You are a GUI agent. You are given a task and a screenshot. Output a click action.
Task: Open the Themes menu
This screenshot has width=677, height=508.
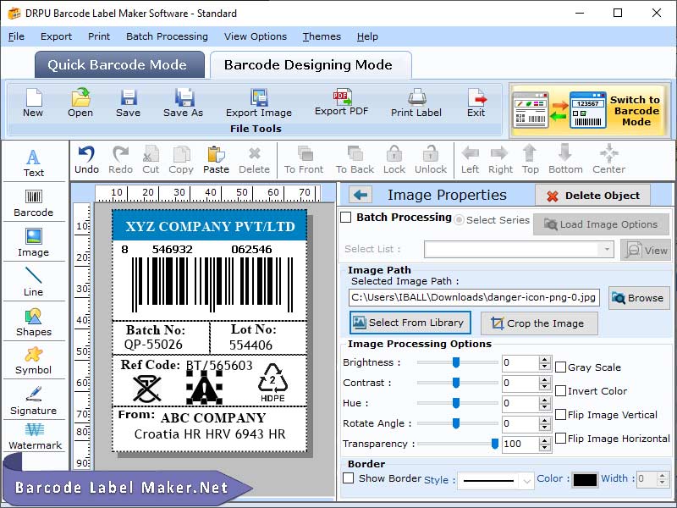coord(322,36)
